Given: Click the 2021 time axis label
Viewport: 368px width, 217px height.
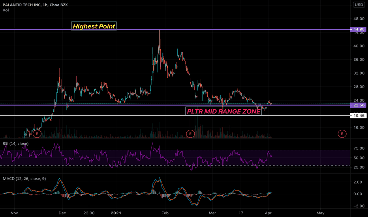Looking at the screenshot, I should click(116, 213).
